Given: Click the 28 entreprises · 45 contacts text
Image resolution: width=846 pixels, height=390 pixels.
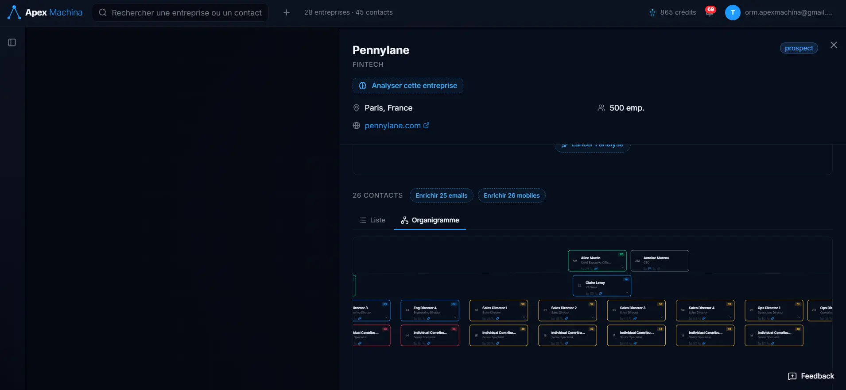Looking at the screenshot, I should [349, 12].
